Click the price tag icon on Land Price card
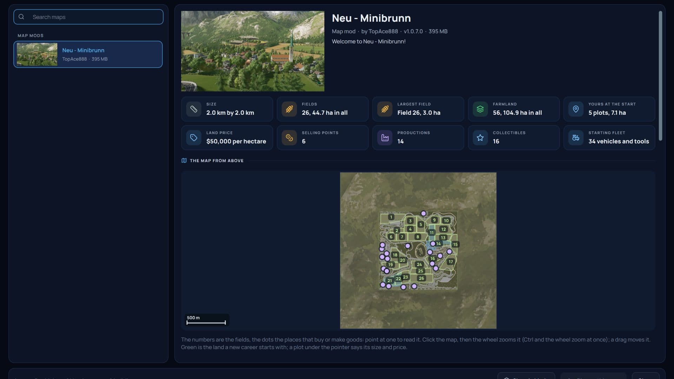Image resolution: width=674 pixels, height=379 pixels. click(x=194, y=138)
